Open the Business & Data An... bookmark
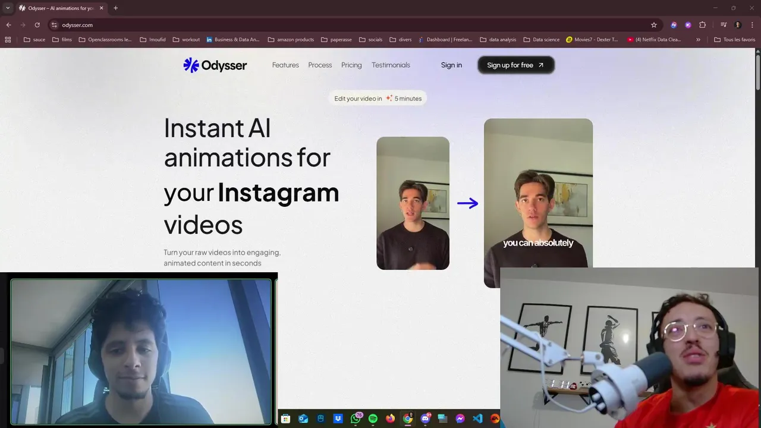 [x=233, y=40]
